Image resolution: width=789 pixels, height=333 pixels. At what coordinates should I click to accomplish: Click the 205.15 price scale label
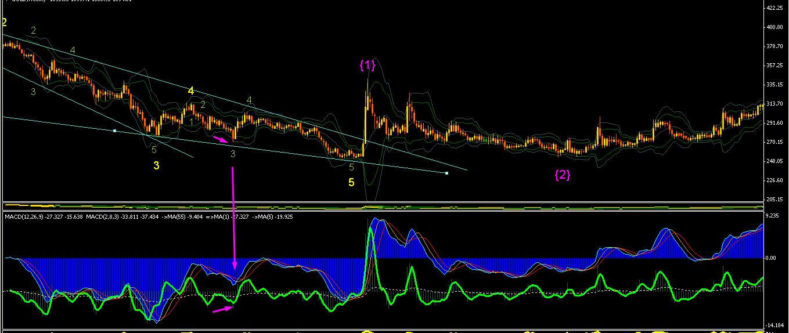tap(774, 200)
